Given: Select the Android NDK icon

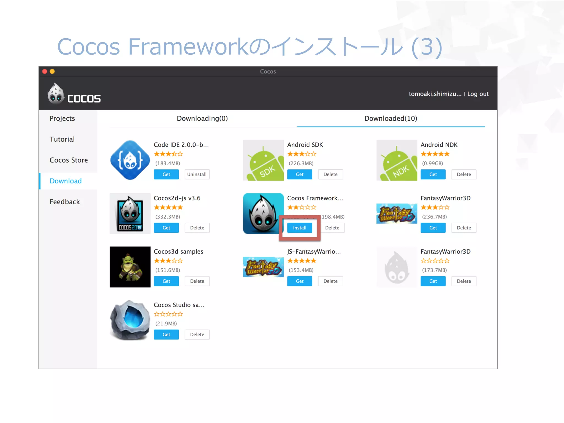Looking at the screenshot, I should point(397,160).
